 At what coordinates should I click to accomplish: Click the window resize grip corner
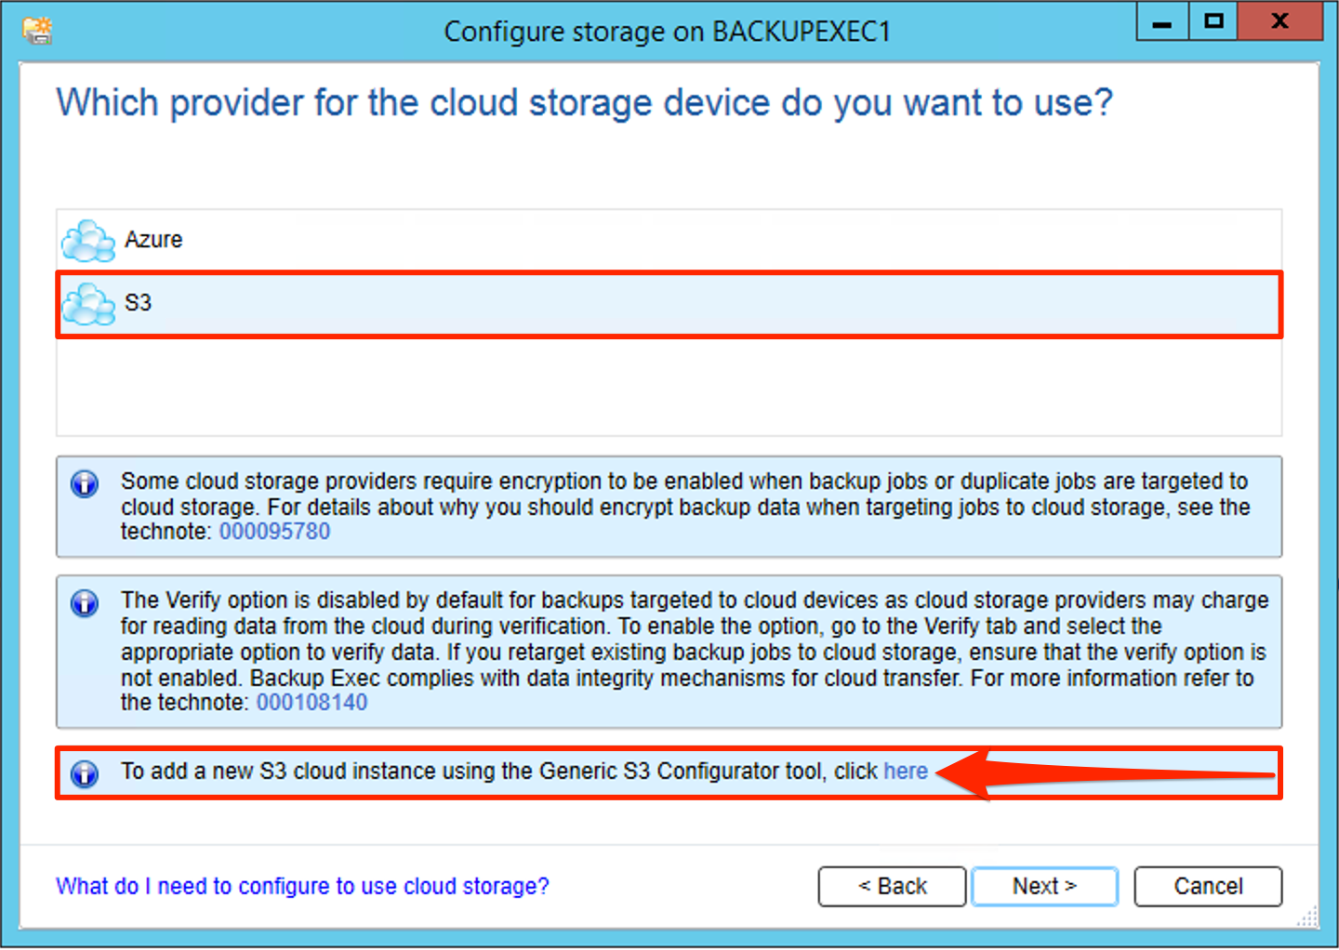(x=1308, y=917)
